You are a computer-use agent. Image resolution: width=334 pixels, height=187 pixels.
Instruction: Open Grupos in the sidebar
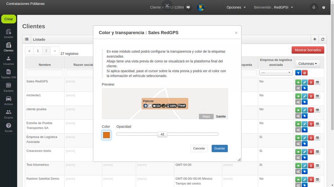click(9, 114)
